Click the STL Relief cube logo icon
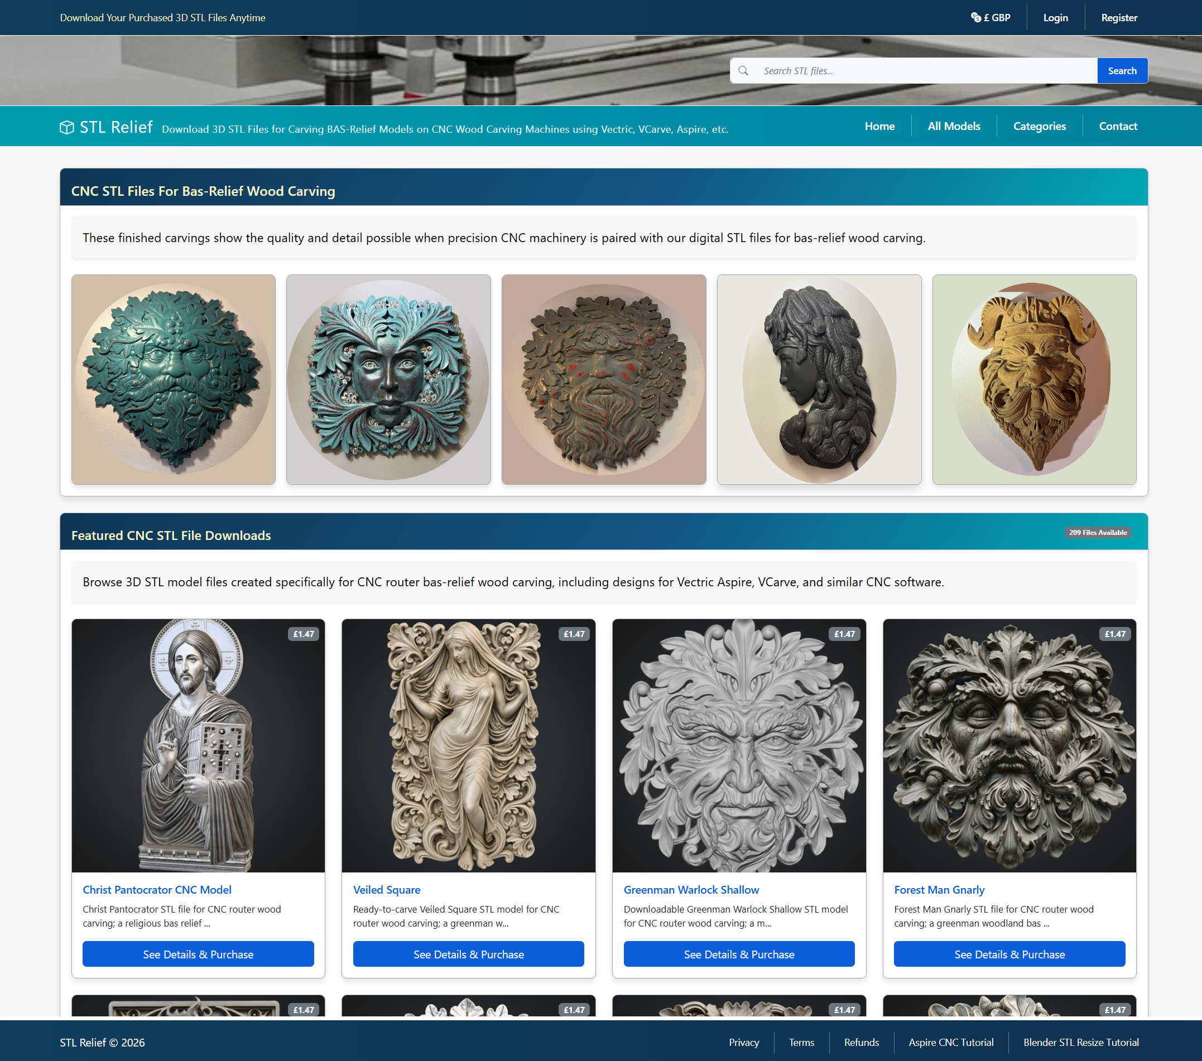Screen dimensions: 1202x1061 pyautogui.click(x=66, y=127)
